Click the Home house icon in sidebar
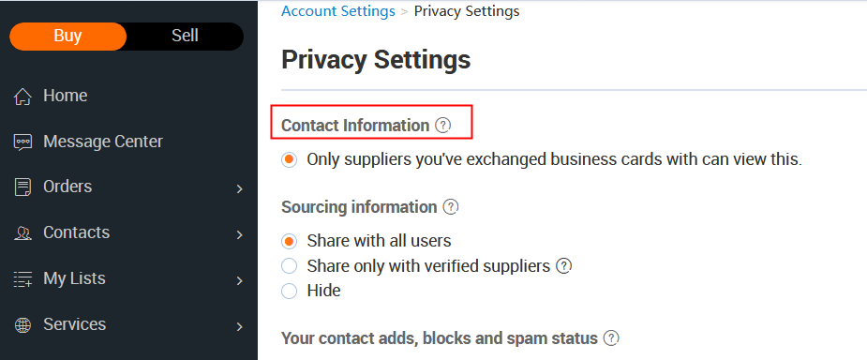 tap(22, 97)
